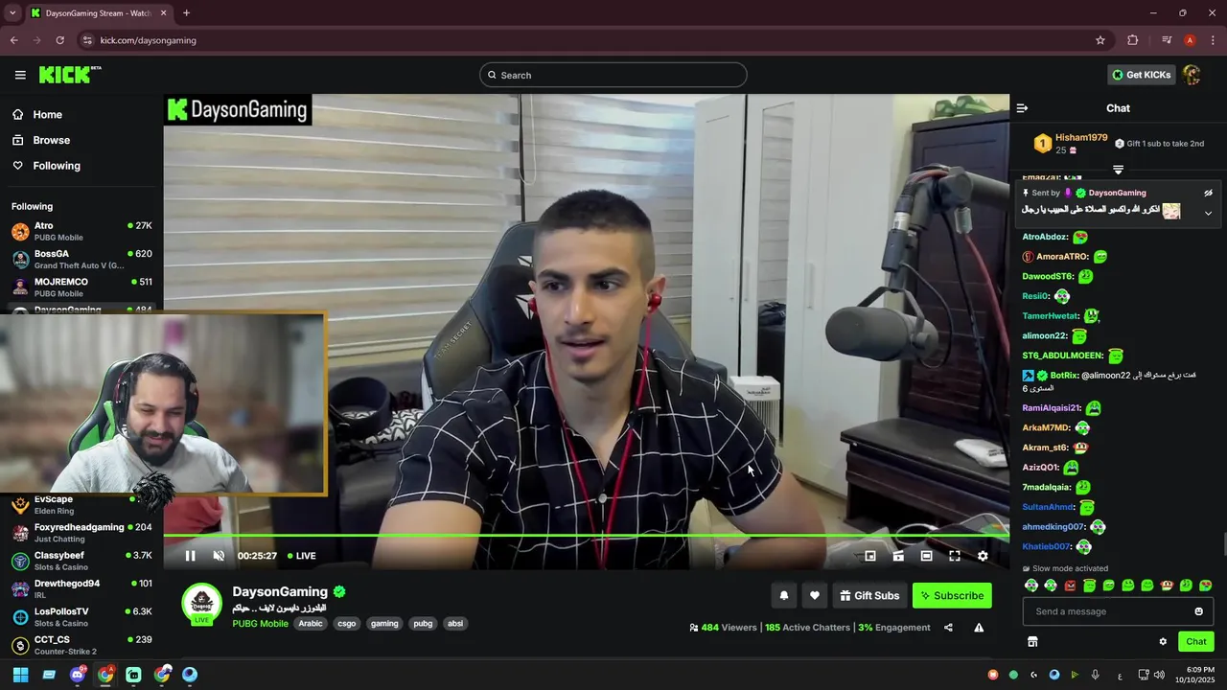Expand the gift leaderboard arrow
Screen dimensions: 1227x690
click(1118, 170)
